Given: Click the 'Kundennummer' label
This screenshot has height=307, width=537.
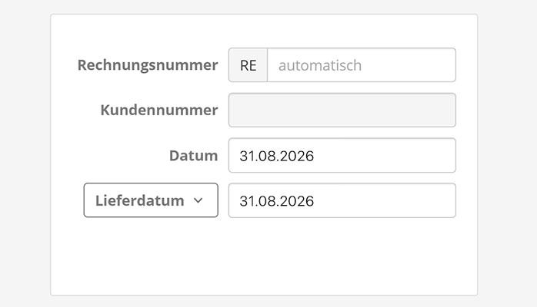Looking at the screenshot, I should click(158, 110).
